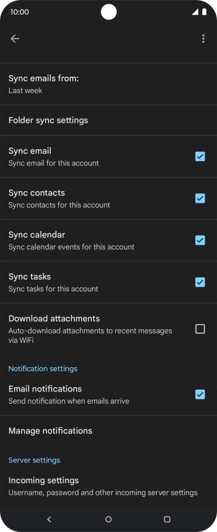Change the Last week sync period
Image resolution: width=217 pixels, height=532 pixels.
coord(25,91)
